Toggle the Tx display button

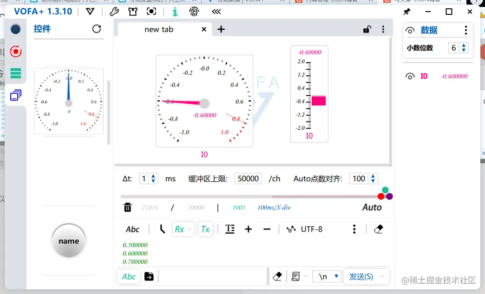pyautogui.click(x=206, y=229)
